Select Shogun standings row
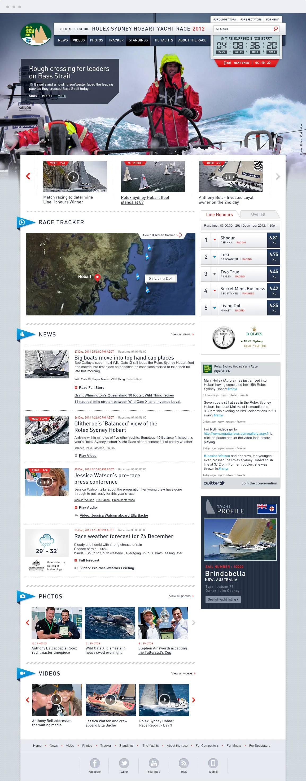306x781 pixels. [240, 240]
